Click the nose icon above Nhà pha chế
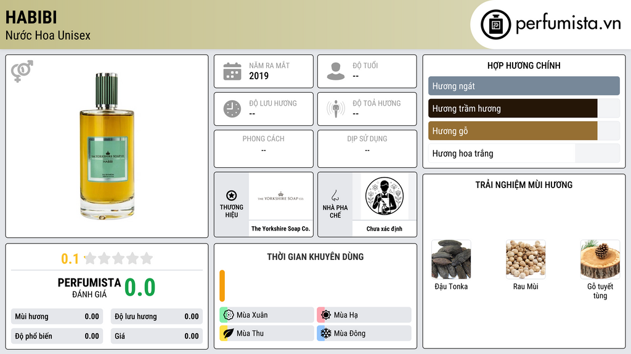 [335, 195]
